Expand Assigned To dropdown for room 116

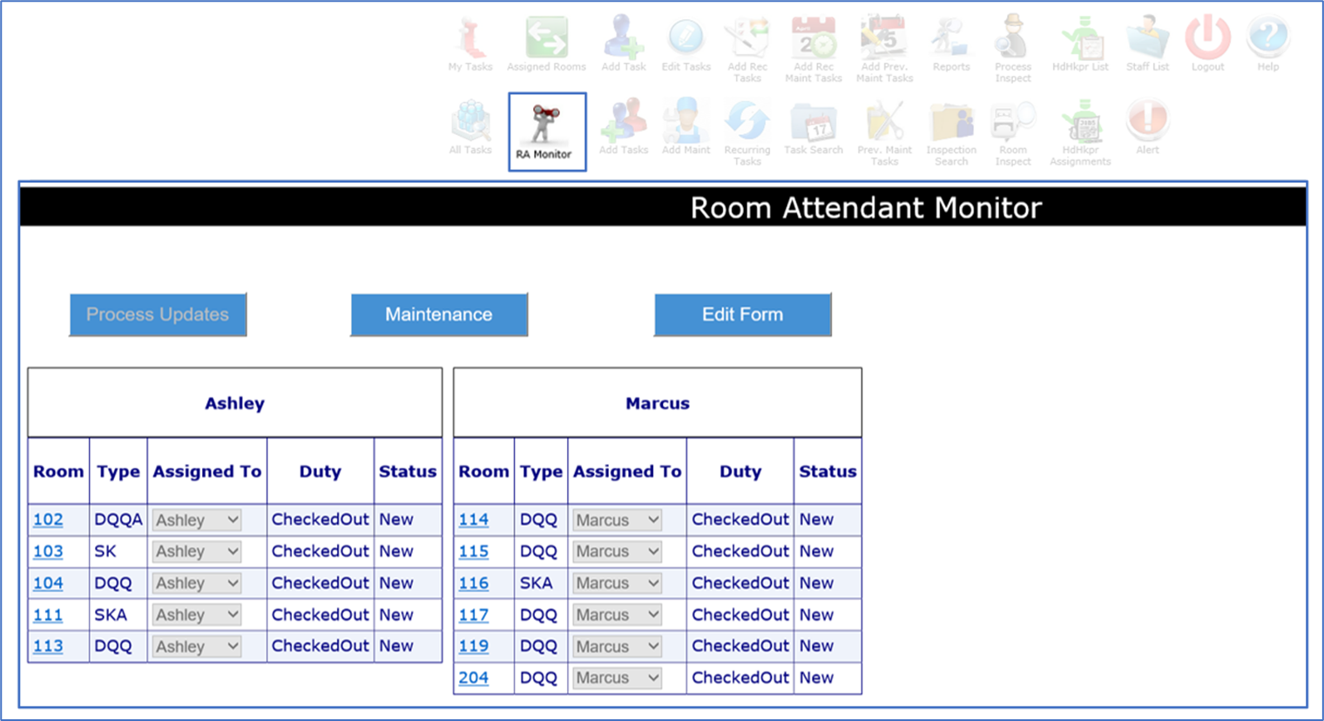[617, 583]
